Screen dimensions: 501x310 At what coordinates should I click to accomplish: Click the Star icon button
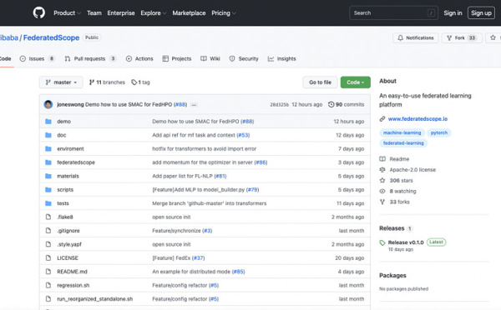[493, 38]
